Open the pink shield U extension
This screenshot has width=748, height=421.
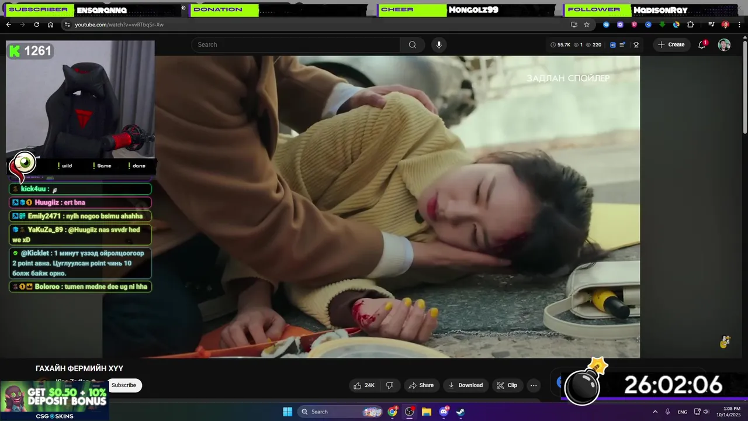tap(634, 25)
